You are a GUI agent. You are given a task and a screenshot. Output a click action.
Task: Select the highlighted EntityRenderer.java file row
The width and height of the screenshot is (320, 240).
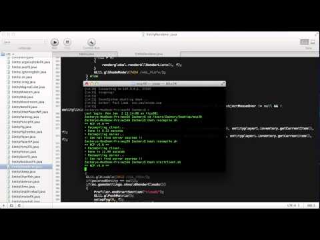[26, 167]
